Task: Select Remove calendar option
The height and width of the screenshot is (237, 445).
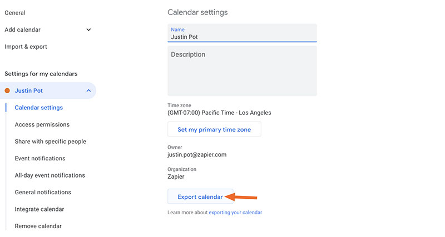Action: [x=38, y=226]
